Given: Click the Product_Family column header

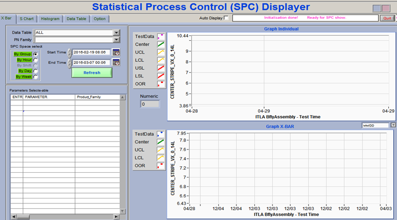Looking at the screenshot, I should coord(97,97).
